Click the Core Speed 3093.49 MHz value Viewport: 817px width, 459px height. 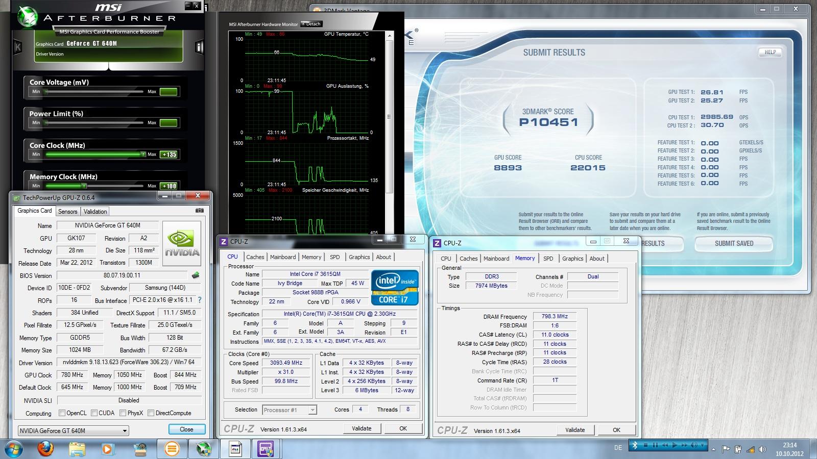pos(286,363)
